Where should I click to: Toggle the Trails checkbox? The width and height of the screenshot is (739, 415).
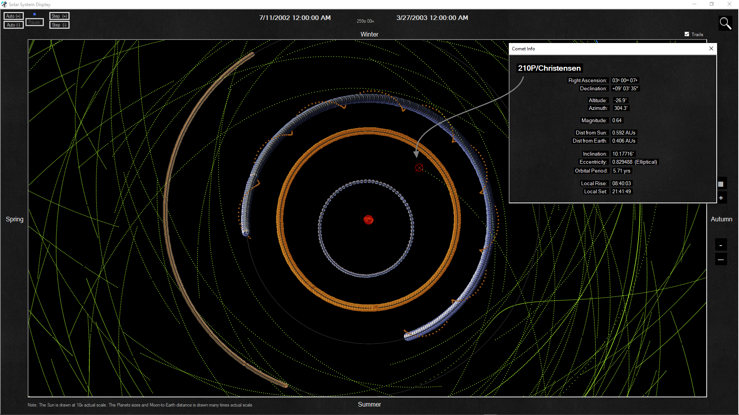point(687,34)
